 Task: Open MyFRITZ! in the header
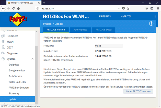click(125, 17)
